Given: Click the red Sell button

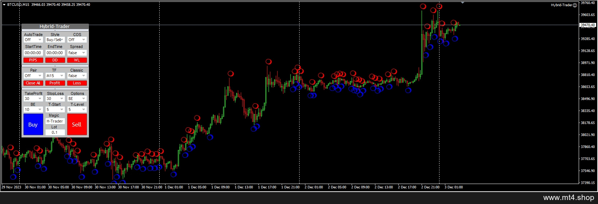Looking at the screenshot, I should coord(77,124).
